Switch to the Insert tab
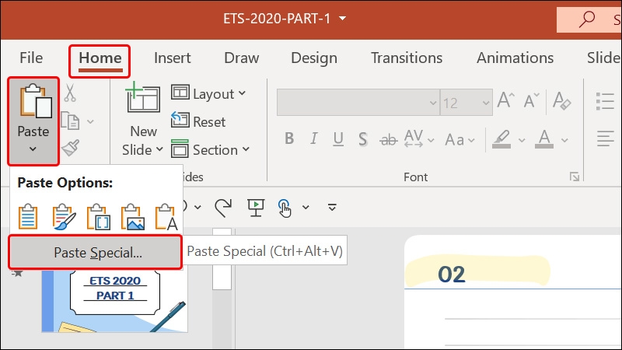This screenshot has width=622, height=350. (172, 58)
